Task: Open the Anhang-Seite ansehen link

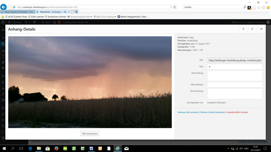Action: tap(188, 112)
